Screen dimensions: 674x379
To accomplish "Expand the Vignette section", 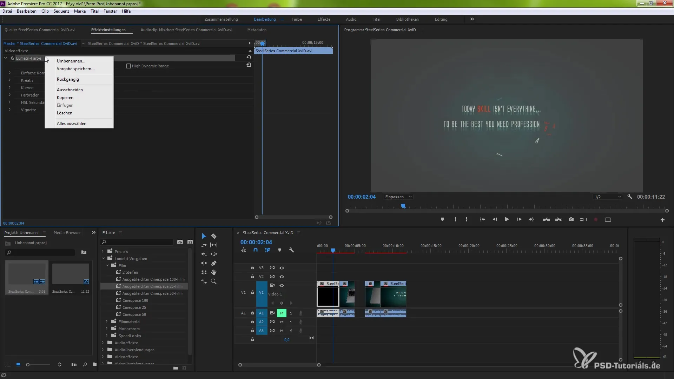I will pos(9,109).
